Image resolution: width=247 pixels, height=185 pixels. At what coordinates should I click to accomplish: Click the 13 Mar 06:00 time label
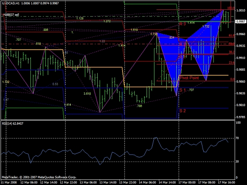click(x=88, y=183)
